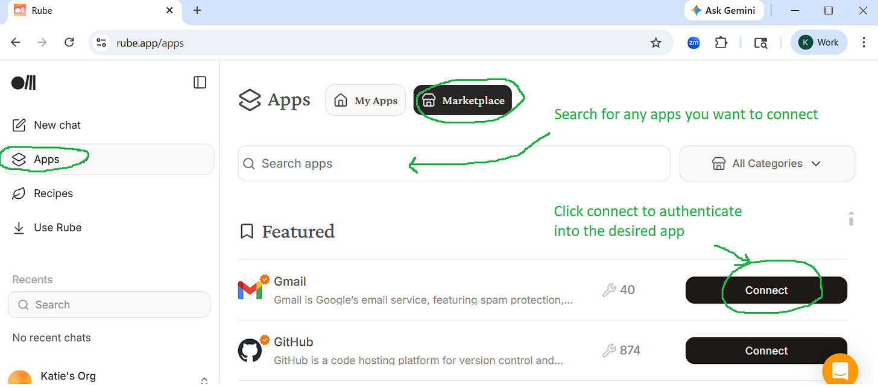Viewport: 878px width, 388px height.
Task: Click the GitHub app name
Action: pyautogui.click(x=294, y=342)
